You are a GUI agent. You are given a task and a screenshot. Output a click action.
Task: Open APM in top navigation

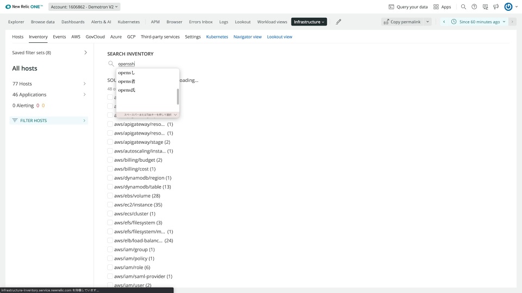(x=155, y=22)
